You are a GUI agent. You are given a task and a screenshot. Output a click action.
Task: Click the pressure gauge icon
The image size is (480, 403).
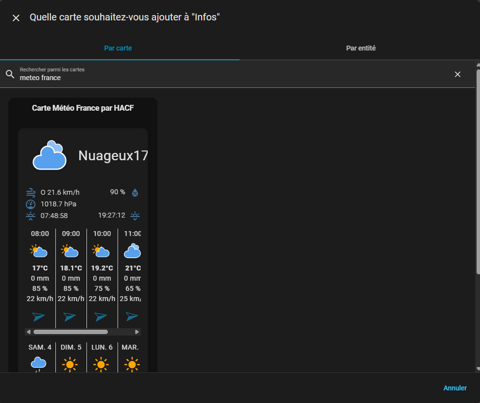[31, 204]
